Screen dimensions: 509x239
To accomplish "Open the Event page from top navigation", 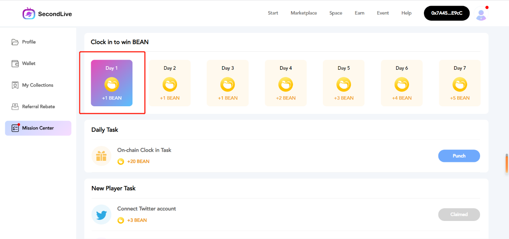I will [x=383, y=13].
